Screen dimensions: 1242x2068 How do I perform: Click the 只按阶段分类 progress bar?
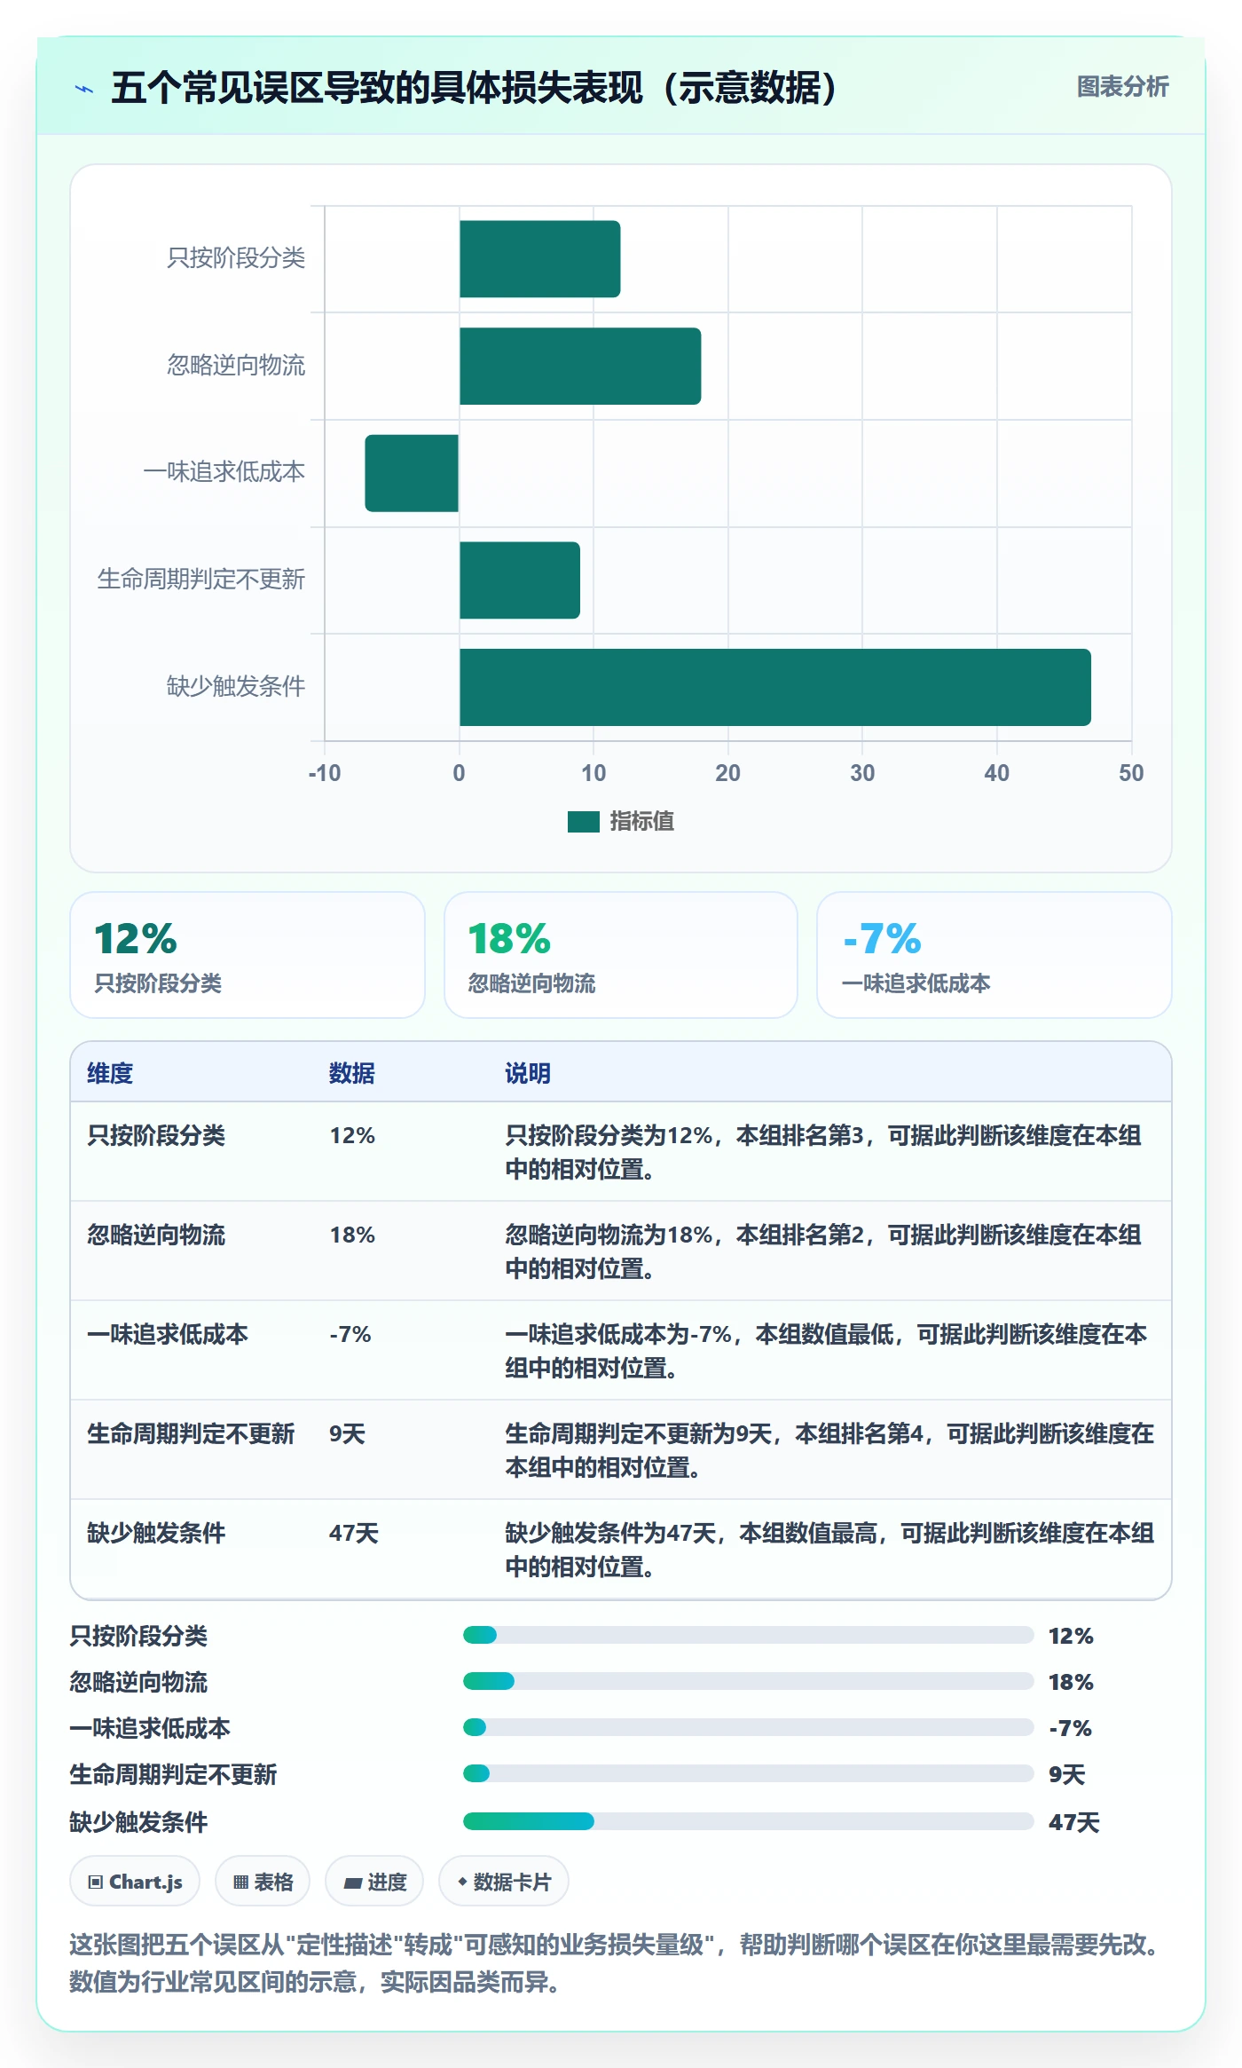coord(749,1635)
